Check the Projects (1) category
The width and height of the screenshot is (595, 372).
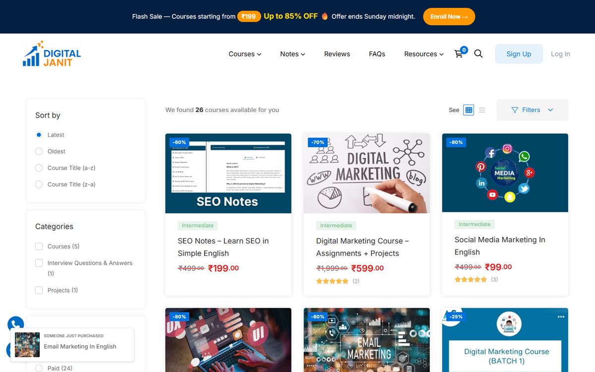click(x=39, y=290)
